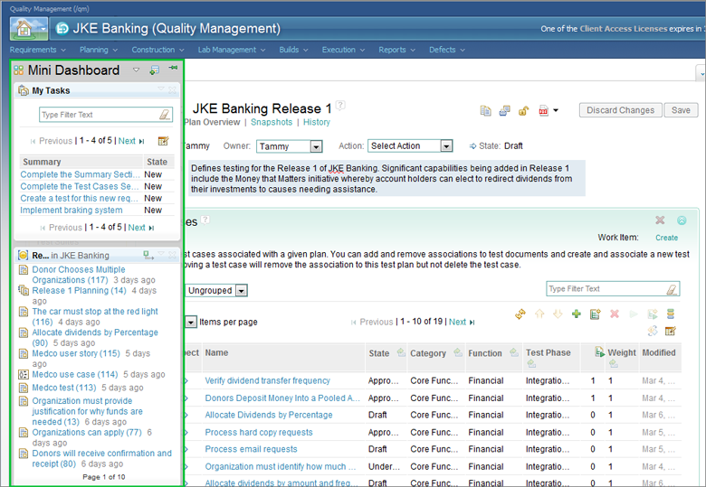The height and width of the screenshot is (487, 706).
Task: Open the Lab Management menu
Action: [x=231, y=50]
